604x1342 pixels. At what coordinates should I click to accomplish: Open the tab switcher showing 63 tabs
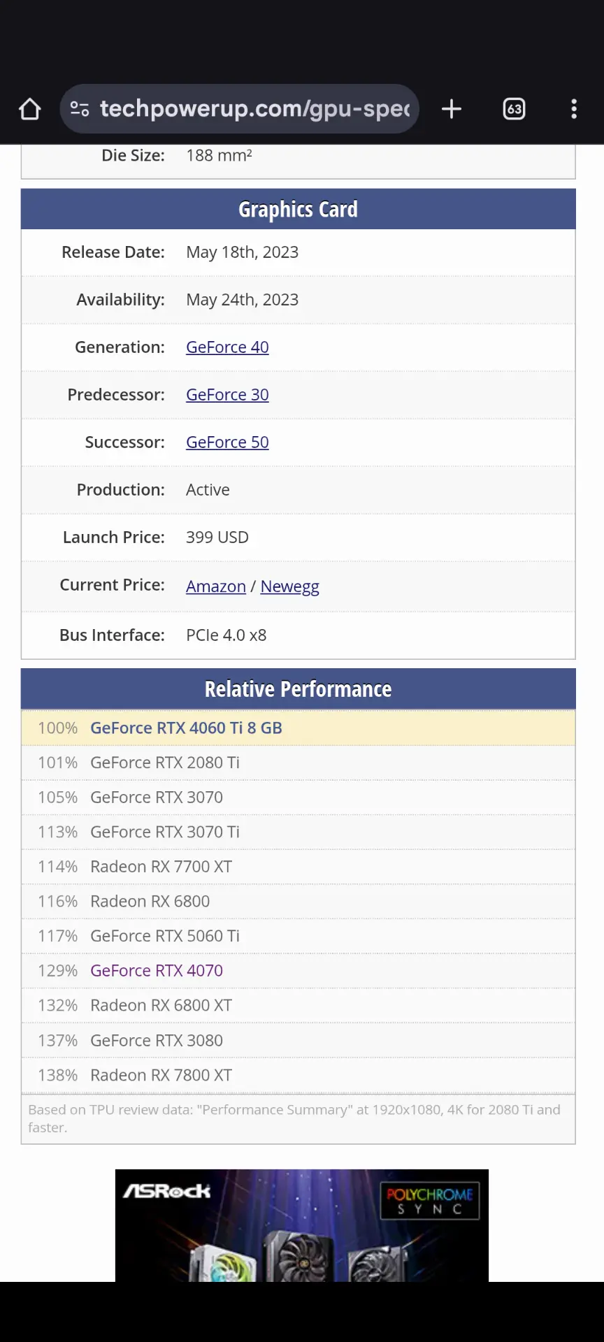pos(515,109)
